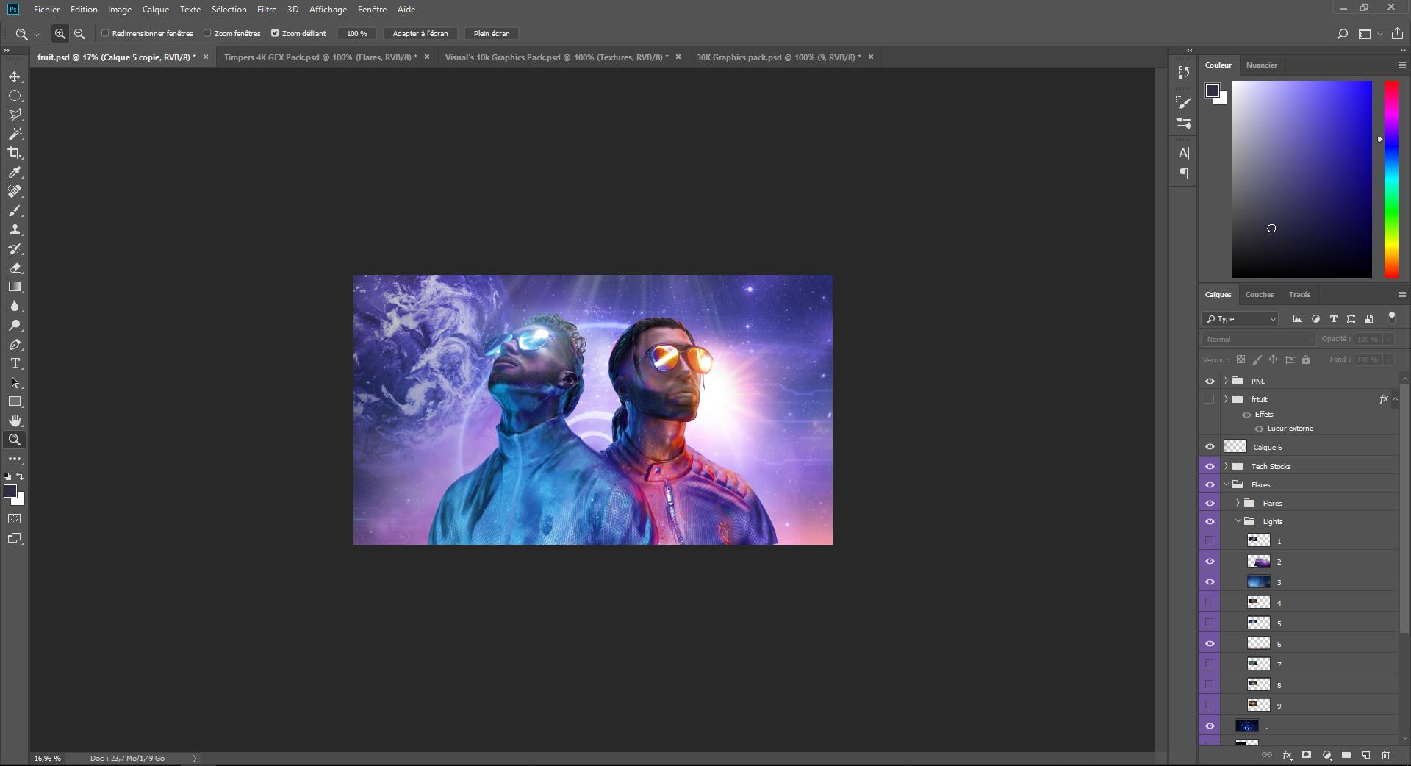Select the Type tool in the toolbar

15,364
